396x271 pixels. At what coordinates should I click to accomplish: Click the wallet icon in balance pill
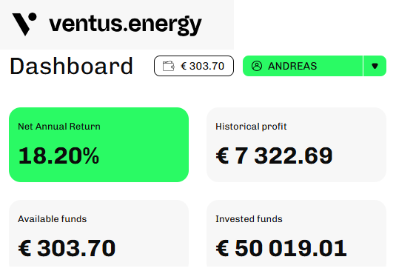click(169, 66)
